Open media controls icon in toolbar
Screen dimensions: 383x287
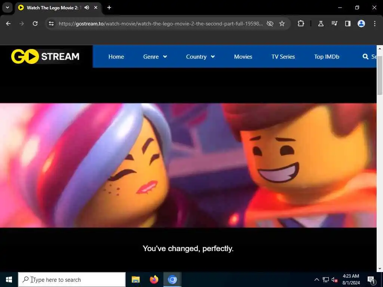click(334, 24)
